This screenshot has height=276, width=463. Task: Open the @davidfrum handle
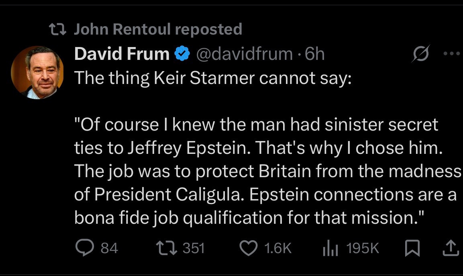[244, 54]
